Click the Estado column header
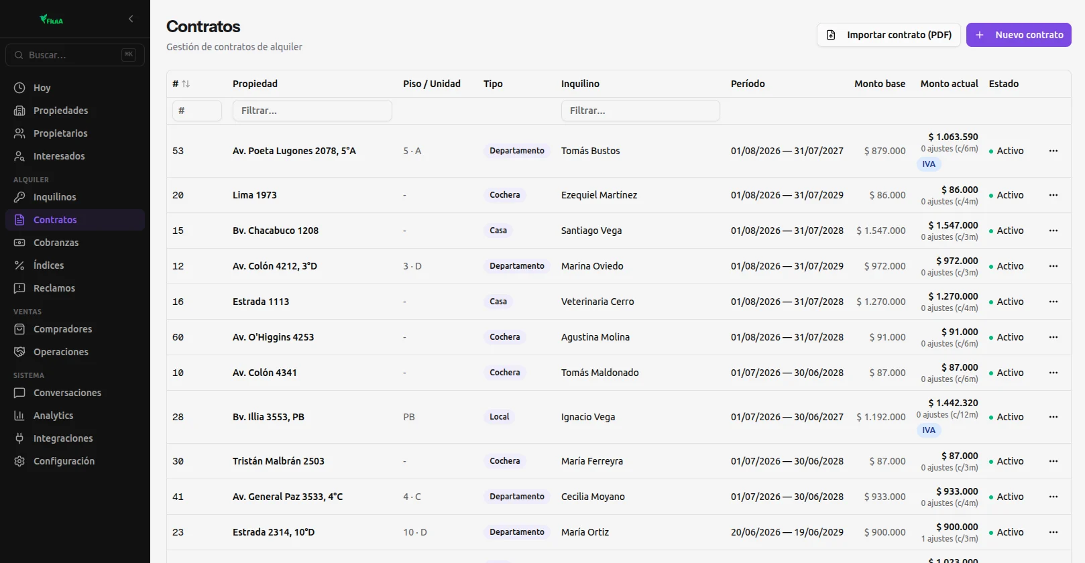Screen dimensions: 1085x563 (x=1004, y=84)
